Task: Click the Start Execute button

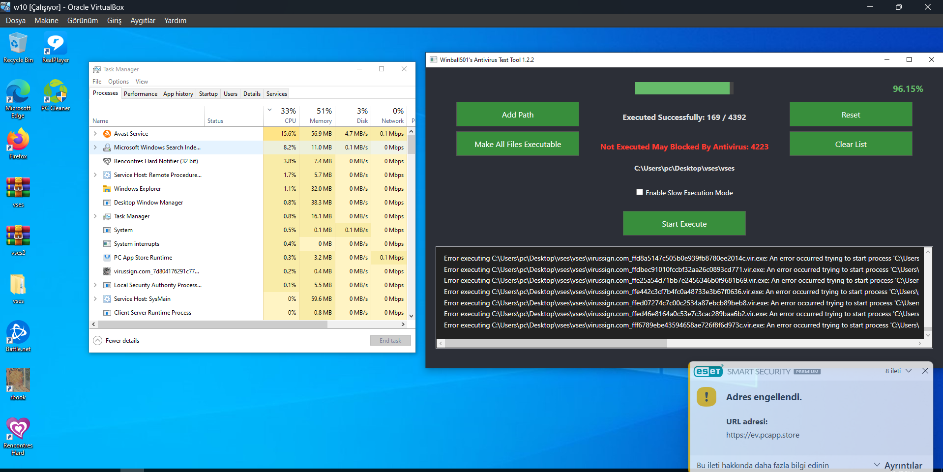Action: tap(684, 224)
